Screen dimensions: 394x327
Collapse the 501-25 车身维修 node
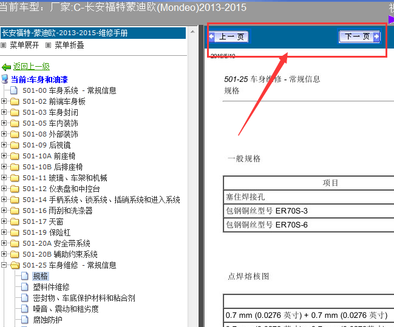click(x=4, y=265)
